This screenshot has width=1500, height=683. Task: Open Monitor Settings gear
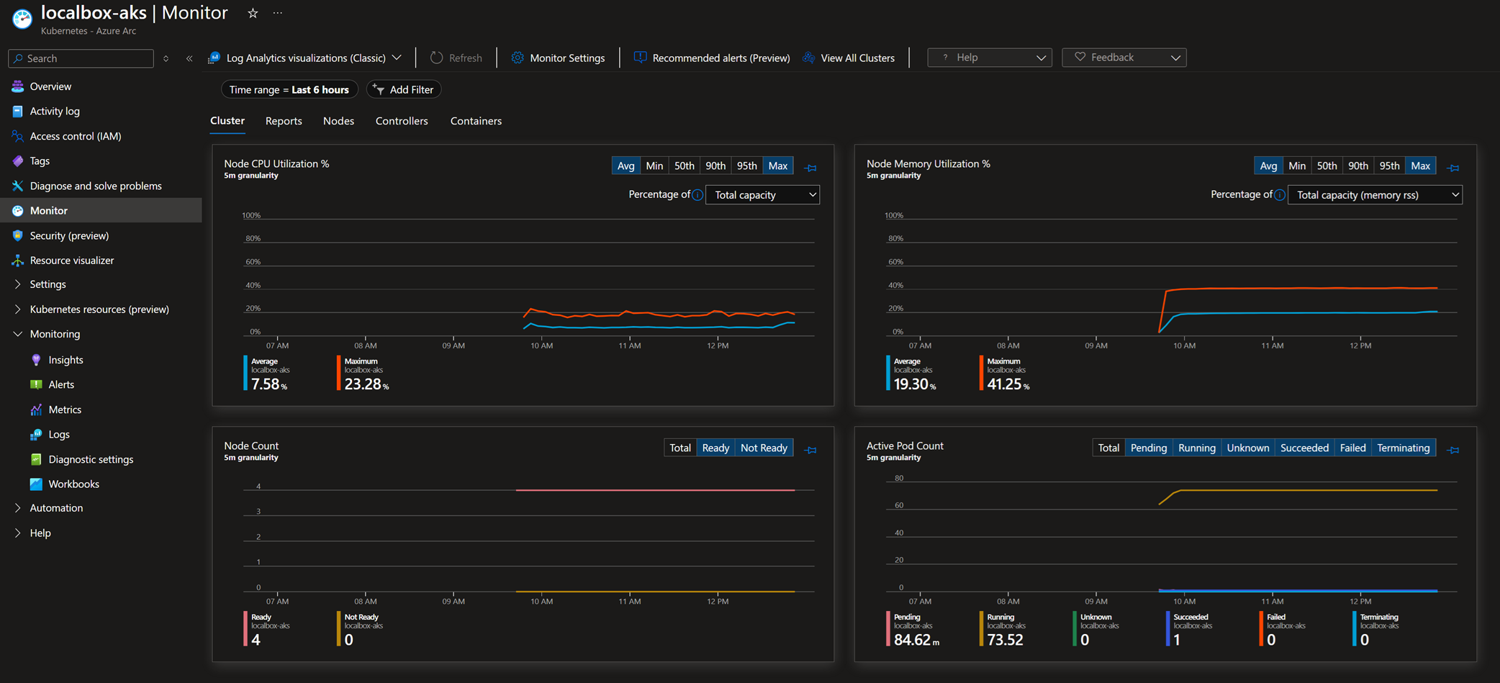coord(558,58)
